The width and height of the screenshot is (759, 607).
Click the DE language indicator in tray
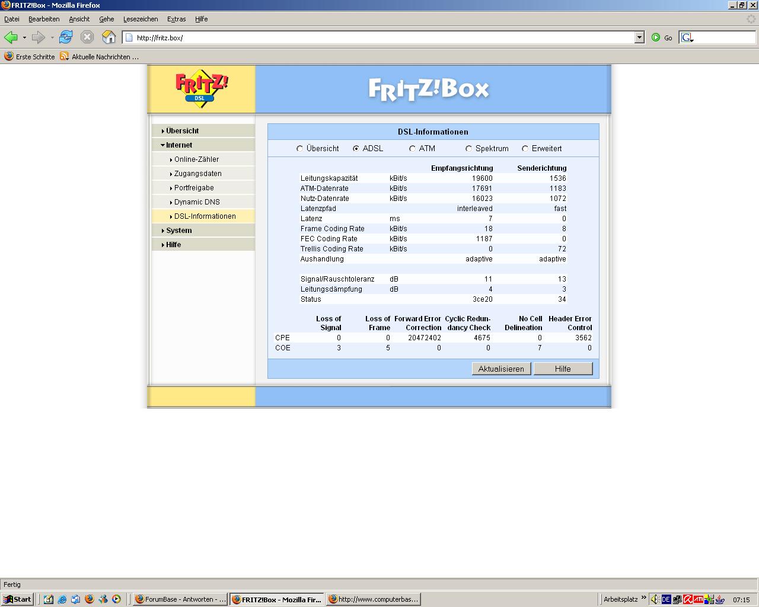(666, 599)
